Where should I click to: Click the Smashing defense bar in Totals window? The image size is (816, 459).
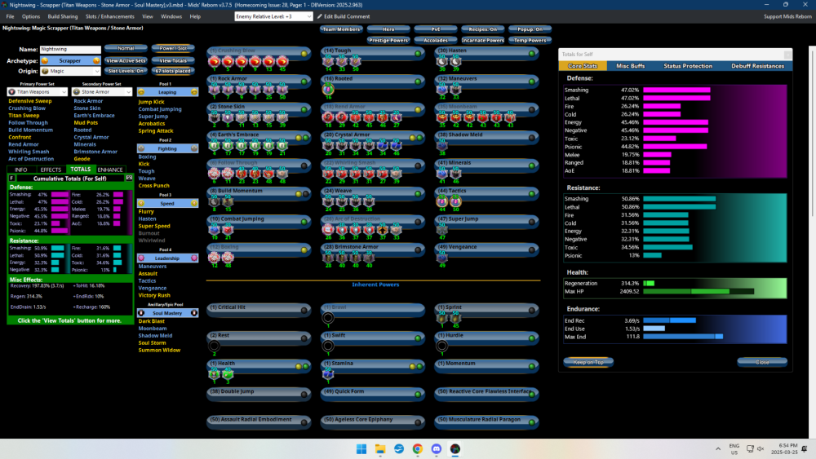tap(676, 90)
